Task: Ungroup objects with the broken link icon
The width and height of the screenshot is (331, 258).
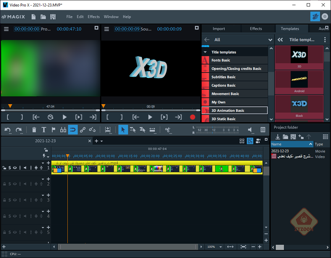Action: 92,130
